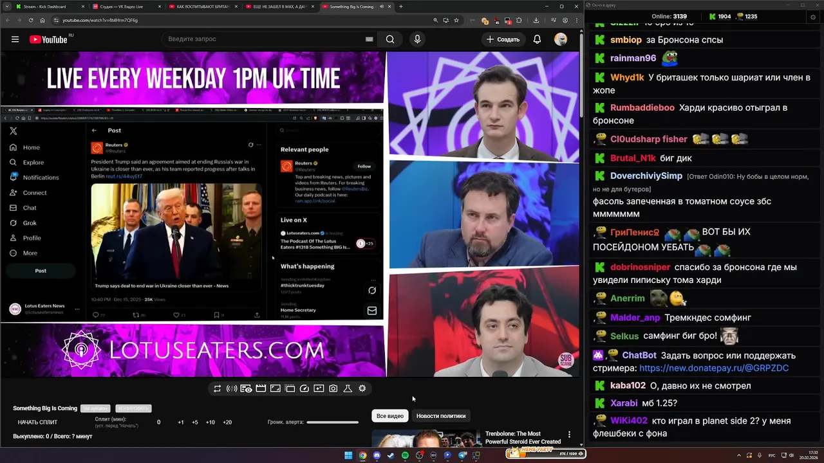The width and height of the screenshot is (824, 463).
Task: Click the Meme Party 875 / 1500 widget
Action: coord(545,453)
